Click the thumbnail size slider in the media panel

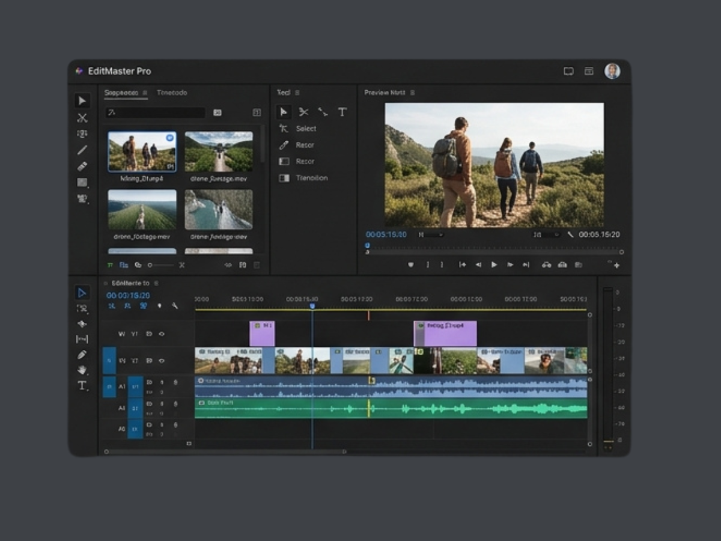click(161, 265)
